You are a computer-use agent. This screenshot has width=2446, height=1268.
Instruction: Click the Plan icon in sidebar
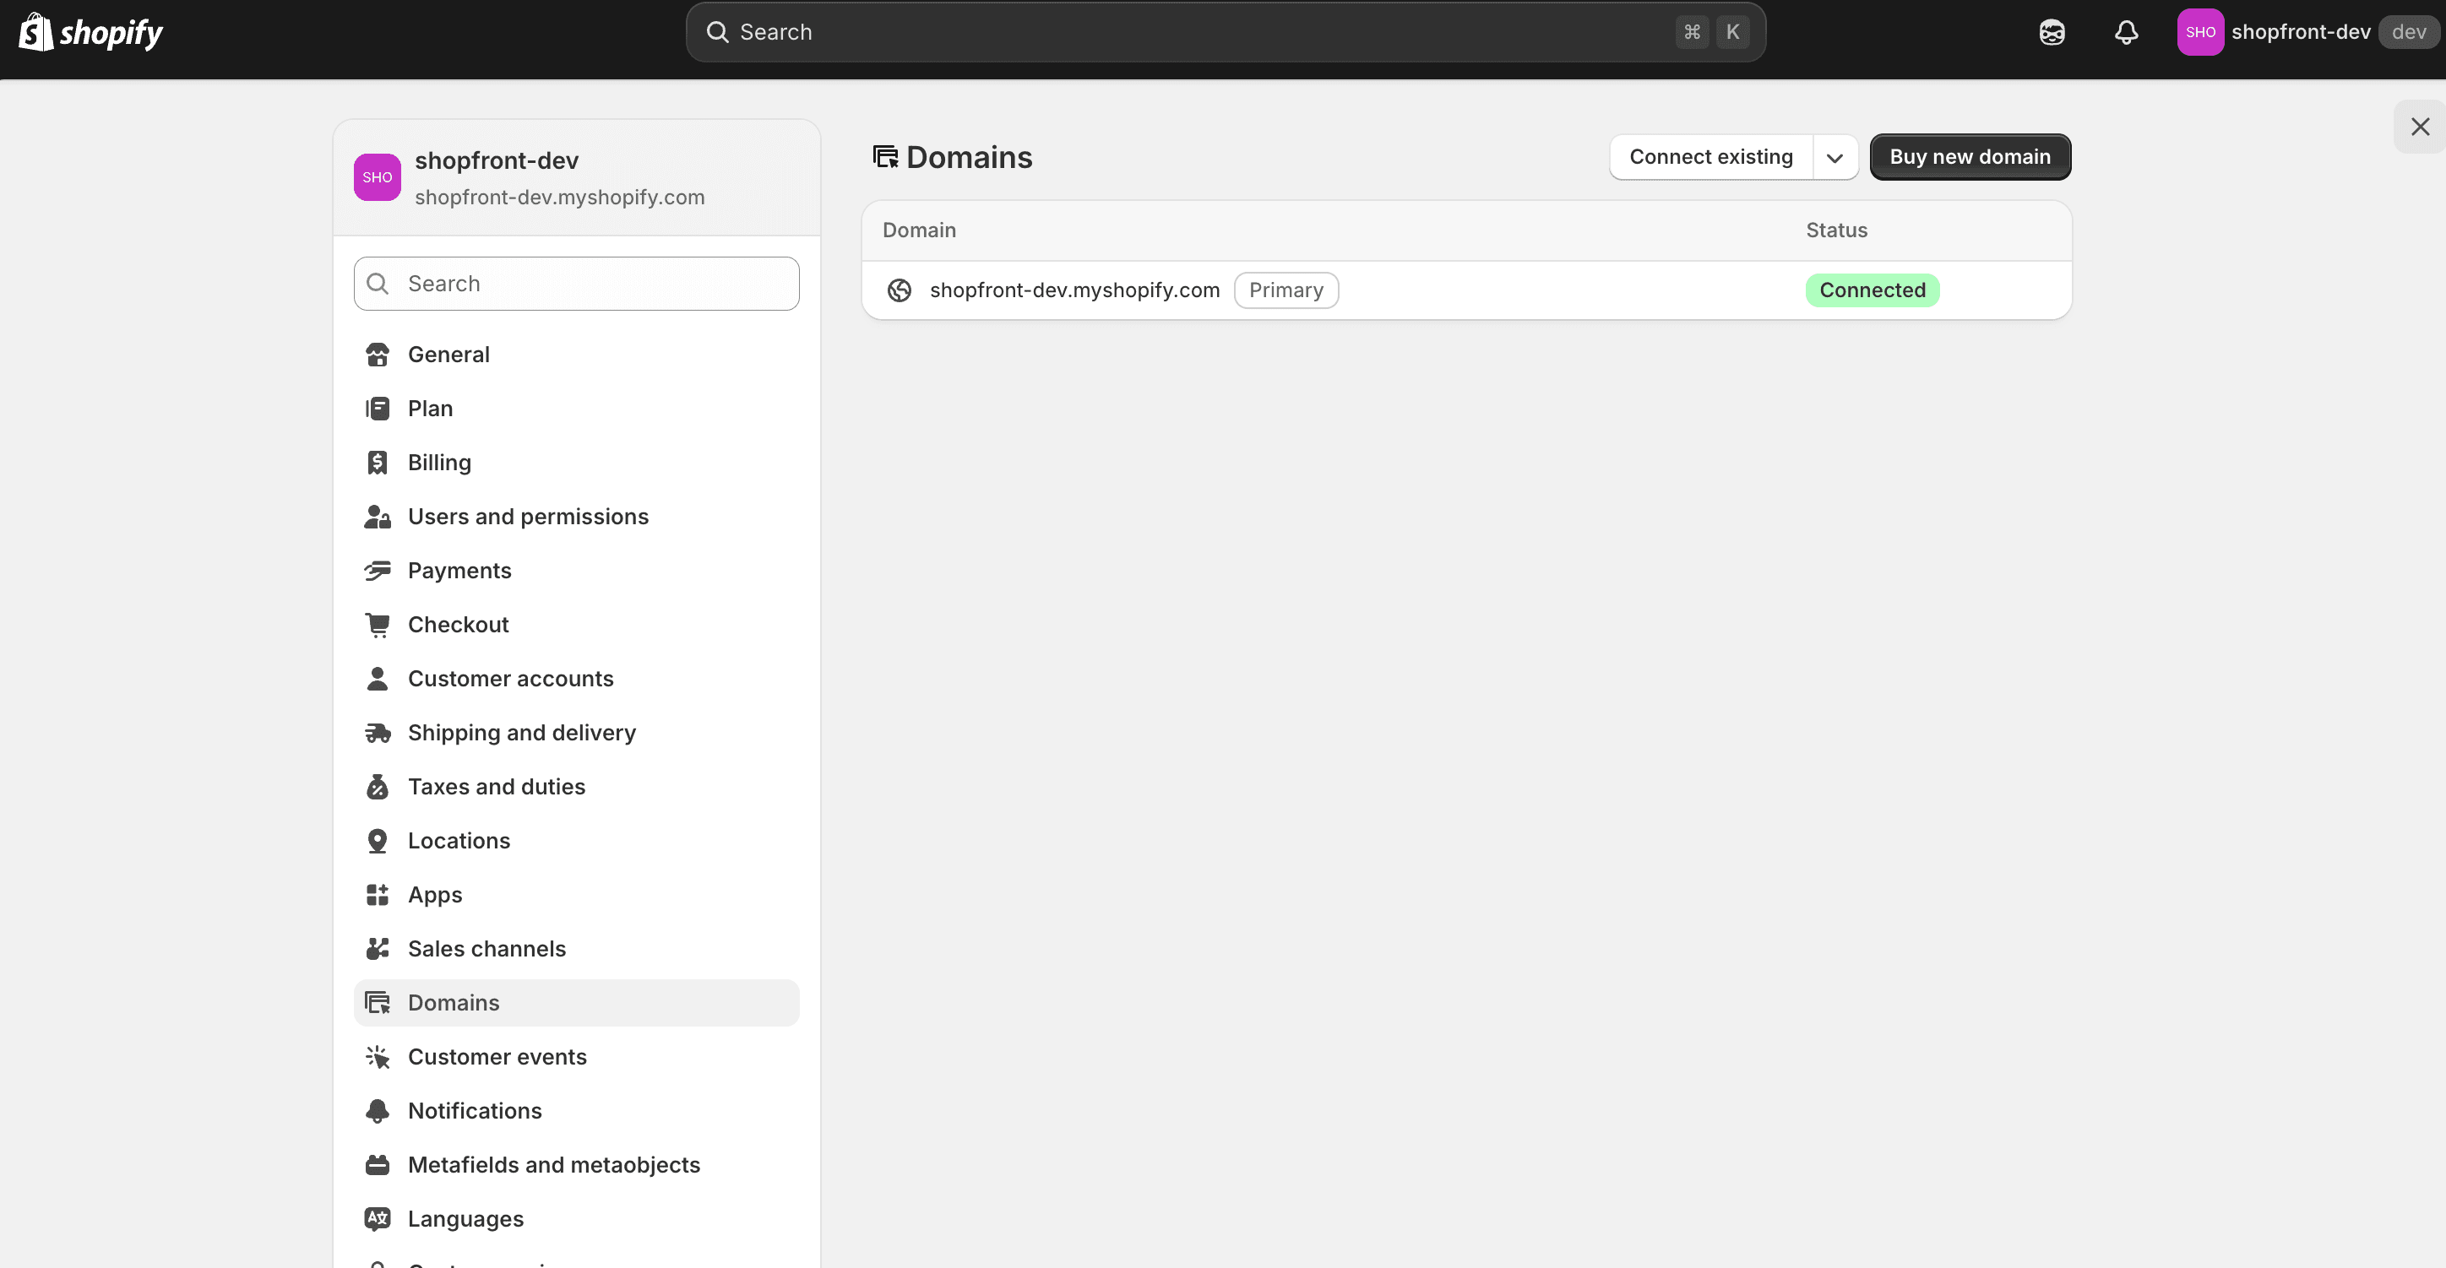(x=377, y=409)
